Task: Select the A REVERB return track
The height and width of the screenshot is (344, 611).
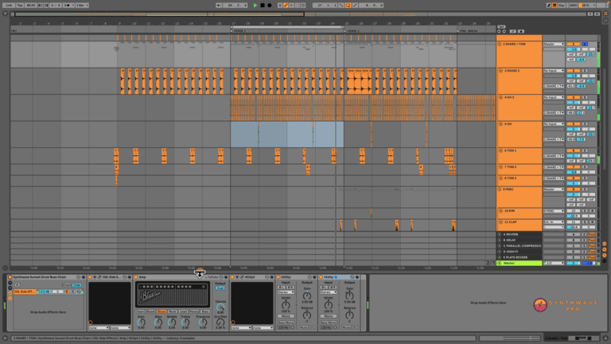Action: pyautogui.click(x=520, y=234)
